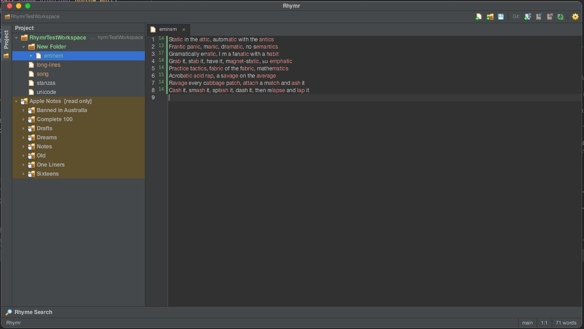Click the song file icon

(31, 74)
